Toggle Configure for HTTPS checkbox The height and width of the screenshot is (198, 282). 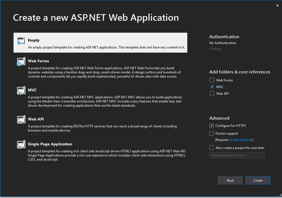[x=212, y=126]
